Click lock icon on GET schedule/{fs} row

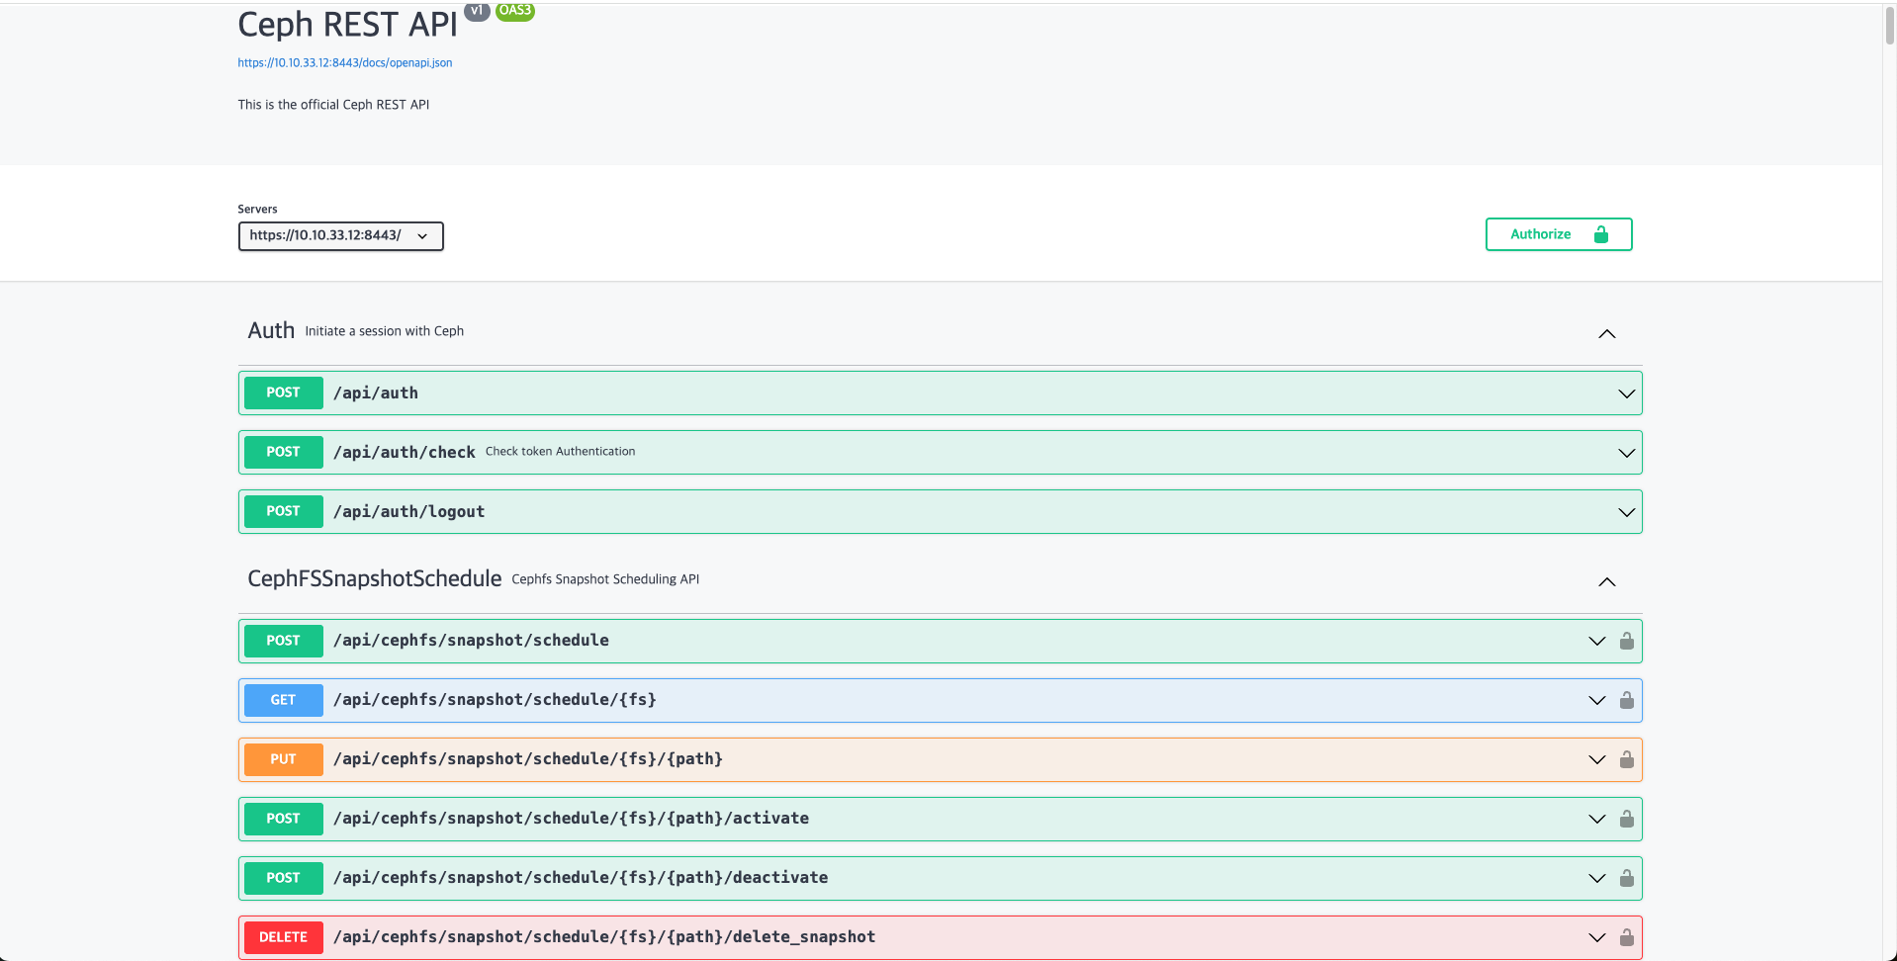1626,700
